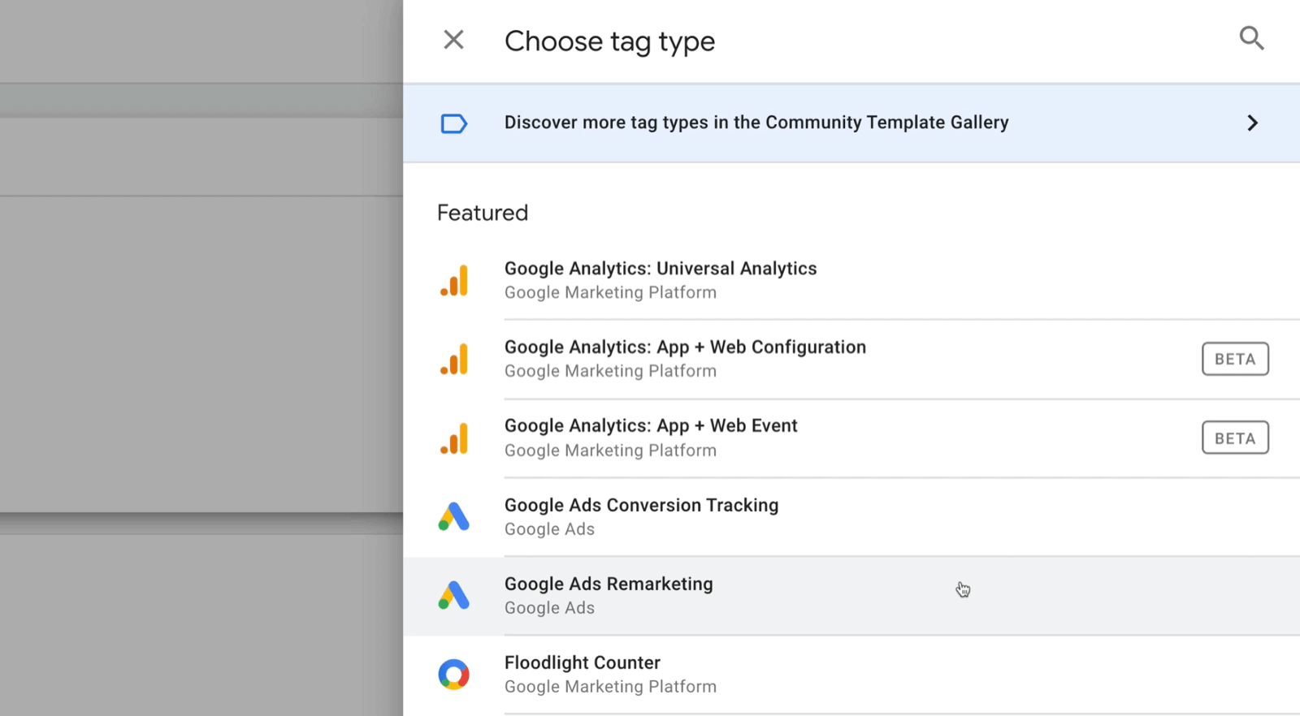Click the Floodlight Counter circular icon
The width and height of the screenshot is (1300, 716).
pyautogui.click(x=454, y=675)
